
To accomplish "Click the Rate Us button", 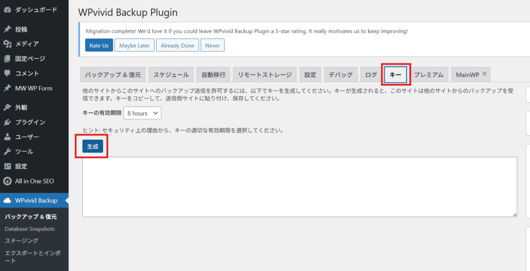I will coord(99,45).
